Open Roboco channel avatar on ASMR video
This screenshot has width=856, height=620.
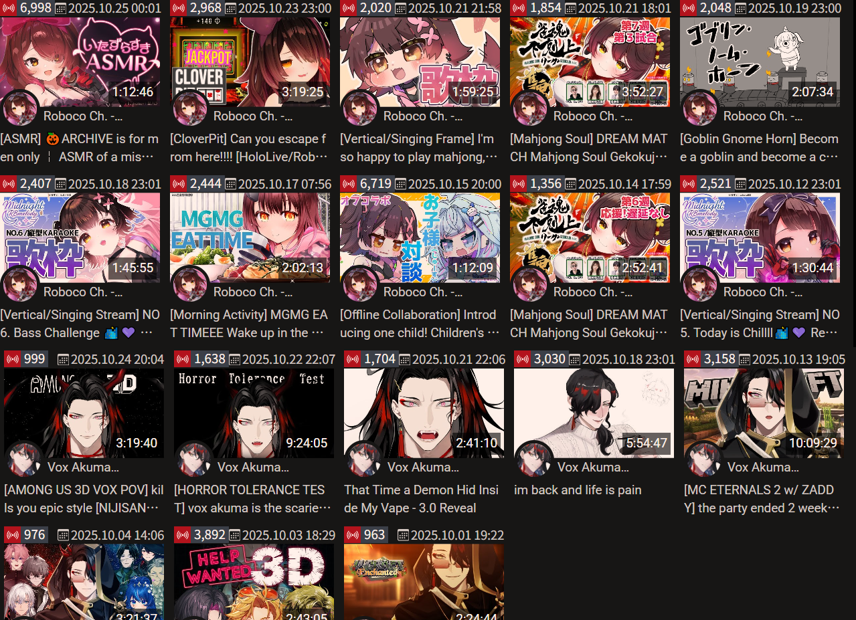(x=20, y=108)
